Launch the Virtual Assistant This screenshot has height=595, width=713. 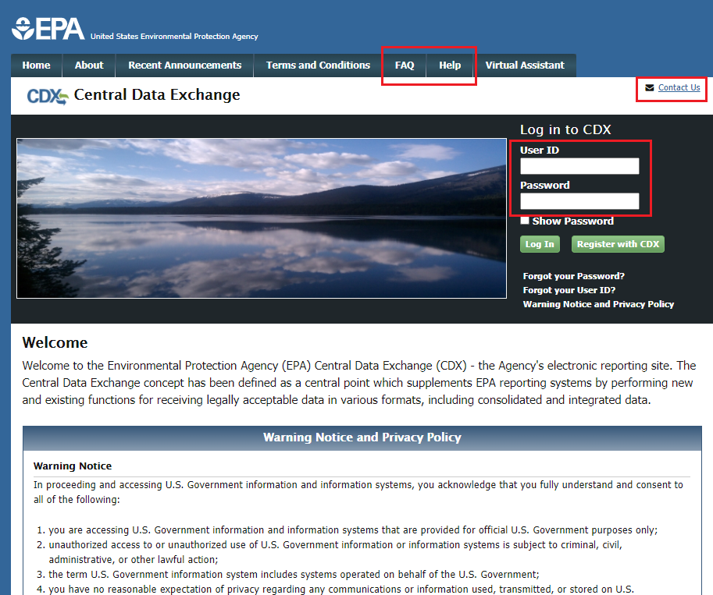(525, 66)
